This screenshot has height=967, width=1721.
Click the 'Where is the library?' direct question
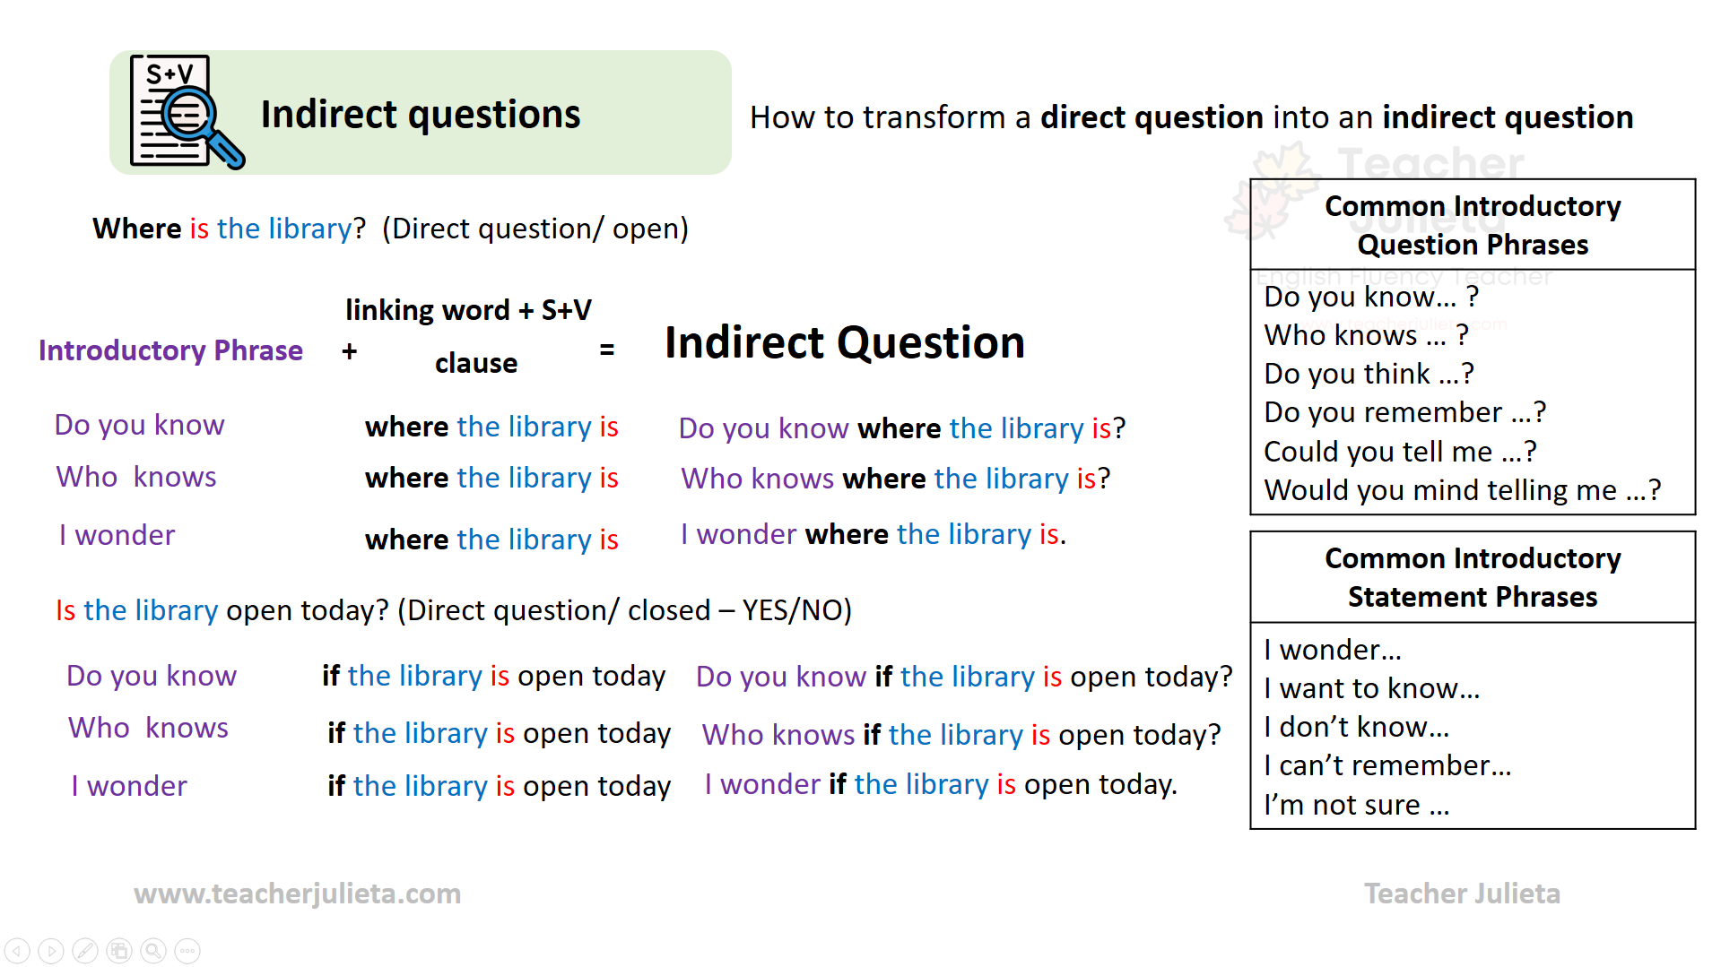coord(229,229)
